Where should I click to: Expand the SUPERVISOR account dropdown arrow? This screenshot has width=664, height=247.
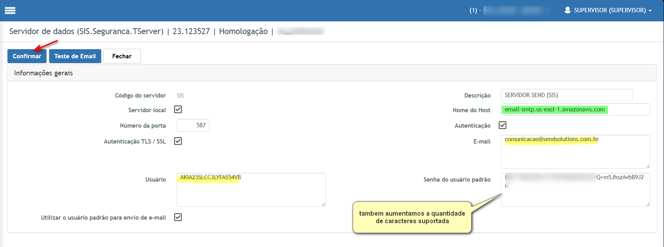click(x=650, y=11)
